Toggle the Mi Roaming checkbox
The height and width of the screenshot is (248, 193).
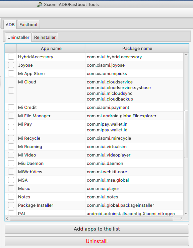click(x=11, y=146)
